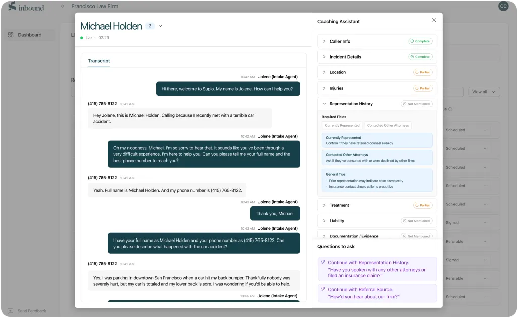Click 'Hi there, welcome to Supio' message
The image size is (518, 318).
(x=228, y=89)
